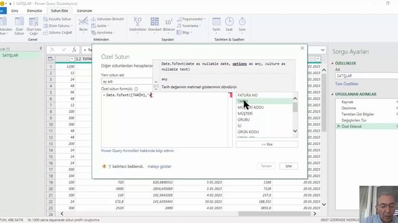Open the Standart operations tool
The width and height of the screenshot is (398, 223).
pyautogui.click(x=155, y=25)
